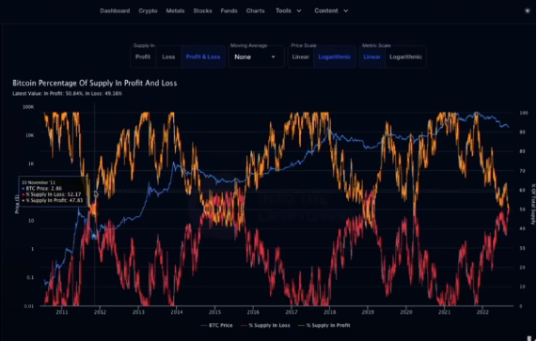This screenshot has height=341, width=537.
Task: Toggle % Supply In Profit legend entry
Action: tap(324, 325)
